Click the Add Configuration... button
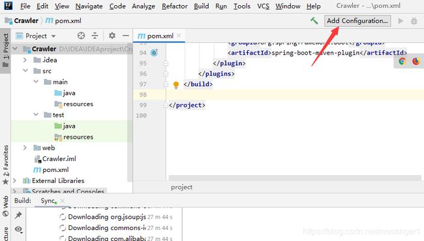 [x=357, y=21]
